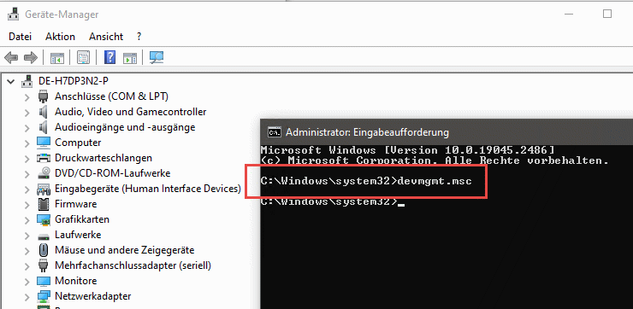This screenshot has height=309, width=633.
Task: Click the action pane toolbar icon
Action: click(130, 57)
